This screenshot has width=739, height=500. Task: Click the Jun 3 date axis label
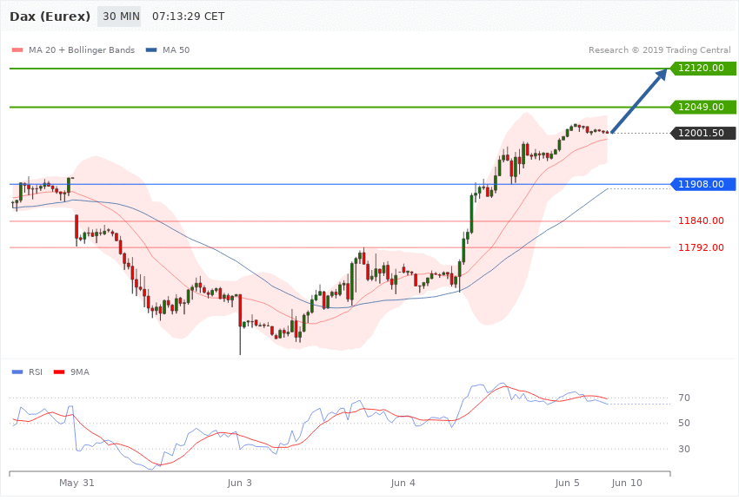click(x=239, y=483)
